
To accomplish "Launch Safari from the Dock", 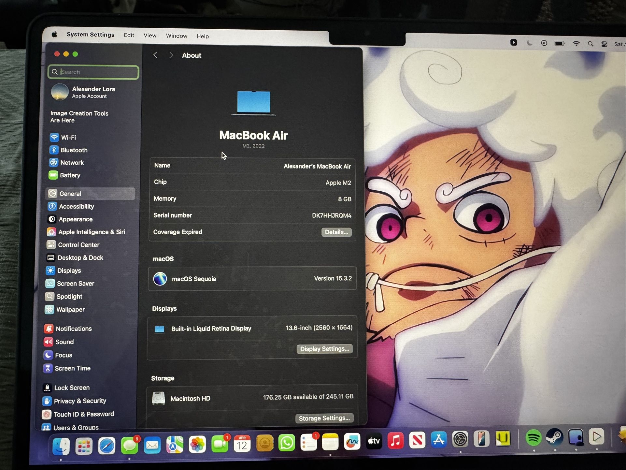I will (107, 446).
